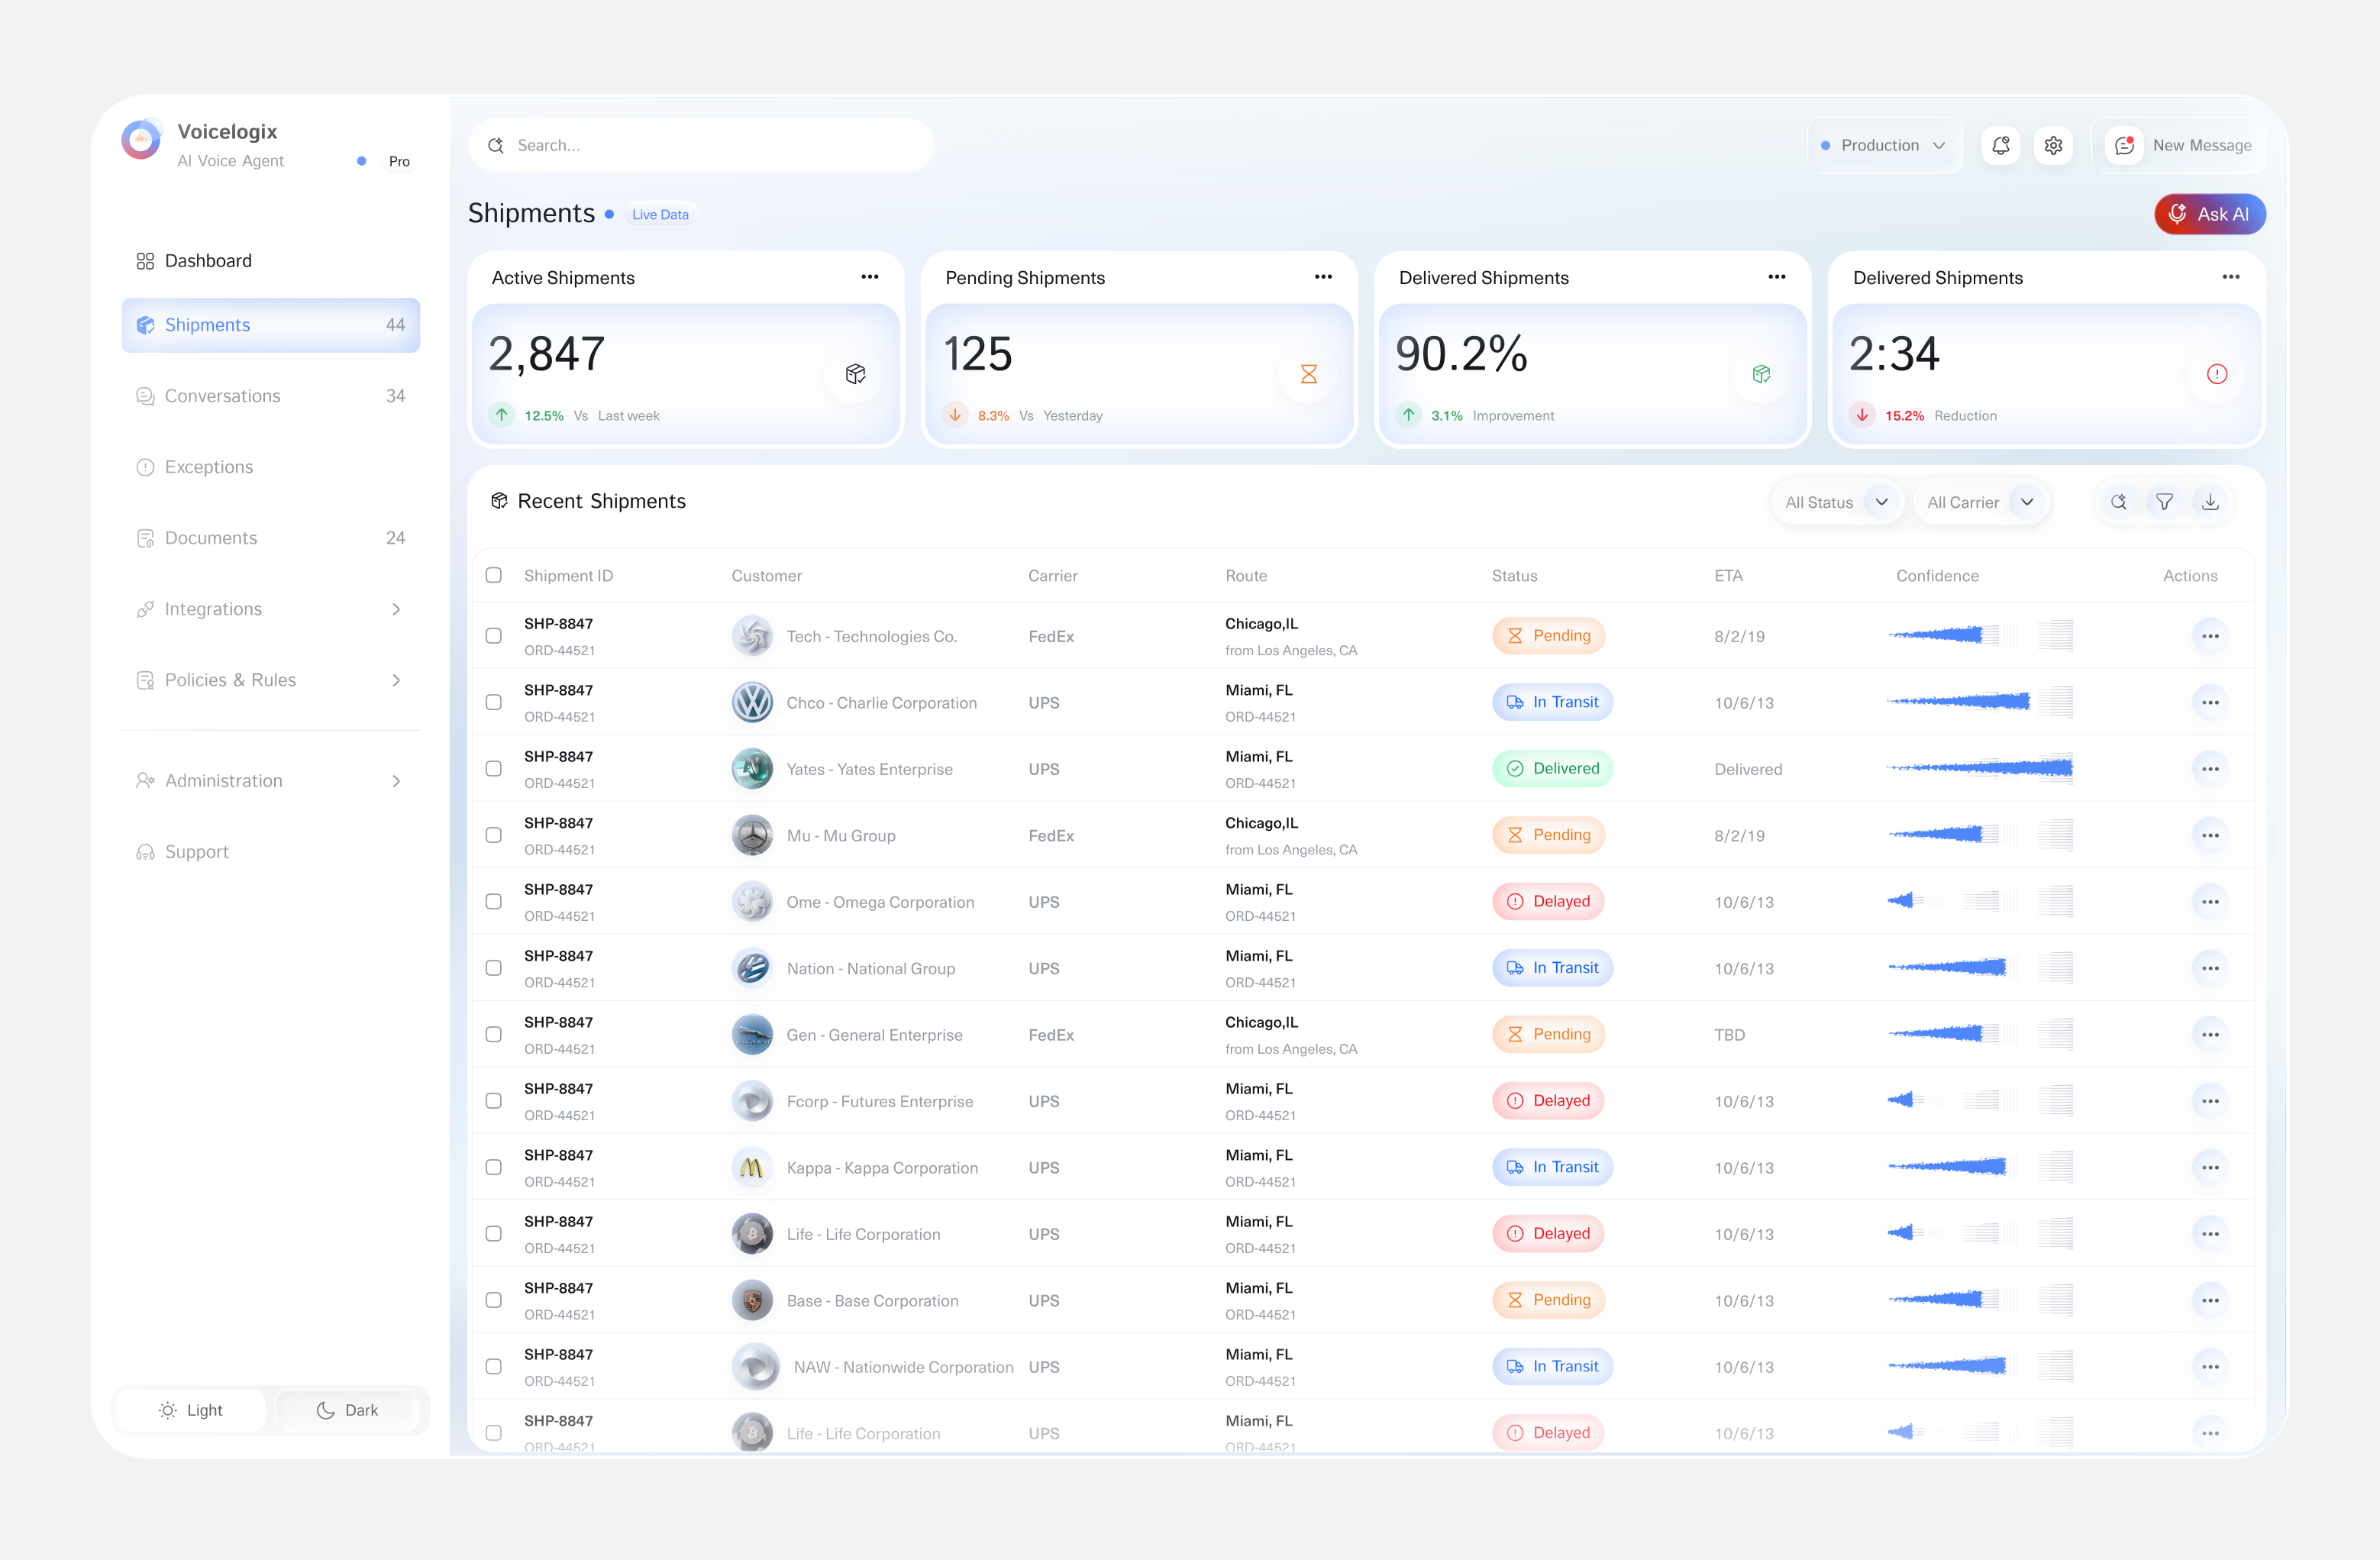Click the confidence waveform for Yates Enterprise row
The height and width of the screenshot is (1560, 2380).
(x=1979, y=768)
